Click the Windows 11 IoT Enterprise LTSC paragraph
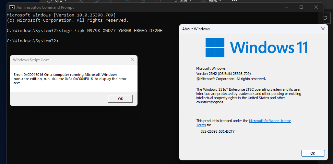This screenshot has width=333, height=164. (x=248, y=96)
